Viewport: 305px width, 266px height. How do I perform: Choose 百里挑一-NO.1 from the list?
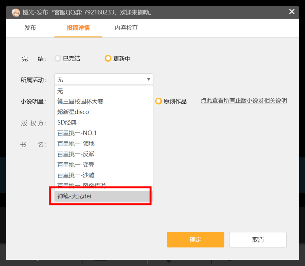(77, 133)
